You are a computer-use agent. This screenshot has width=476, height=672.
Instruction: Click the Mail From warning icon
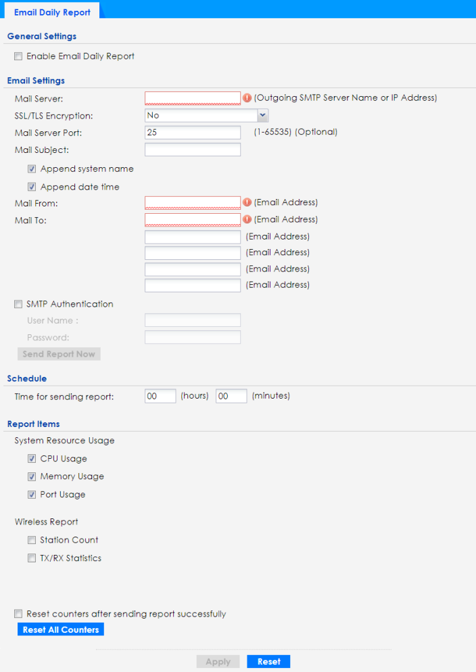(247, 202)
